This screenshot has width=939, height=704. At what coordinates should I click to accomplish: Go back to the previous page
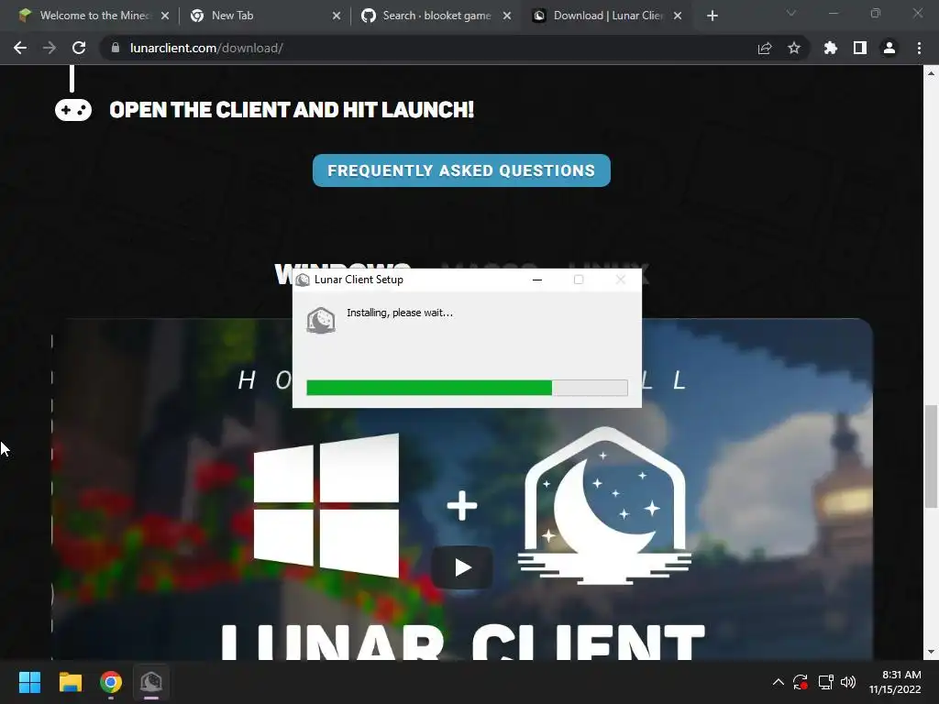20,48
